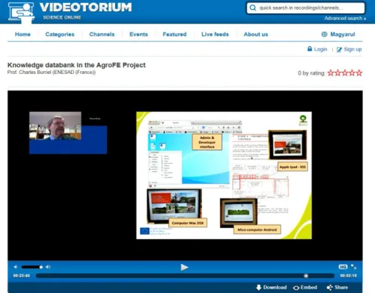Click the remaining time 00:02:19
This screenshot has width=375, height=293.
[348, 276]
